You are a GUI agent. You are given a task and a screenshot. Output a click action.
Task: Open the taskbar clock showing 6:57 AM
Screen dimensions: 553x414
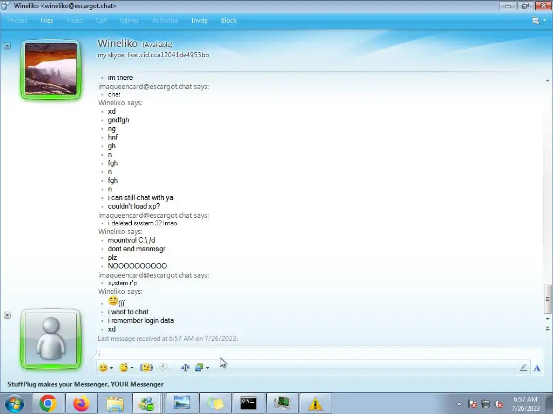point(525,404)
